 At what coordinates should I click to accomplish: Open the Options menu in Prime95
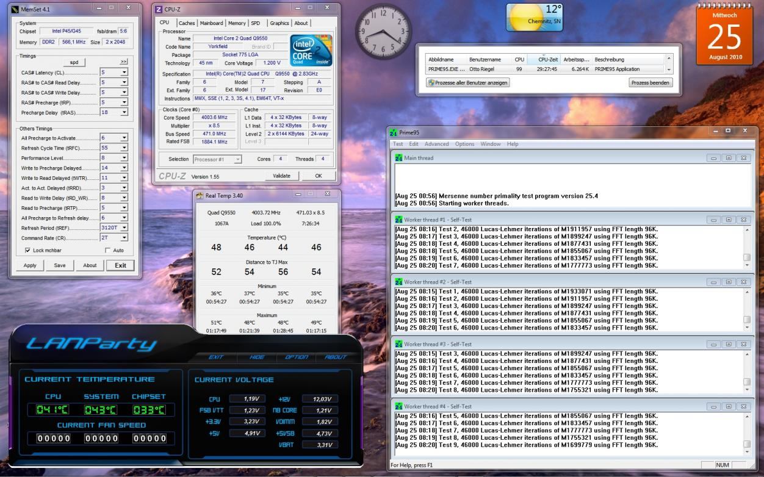pyautogui.click(x=464, y=144)
